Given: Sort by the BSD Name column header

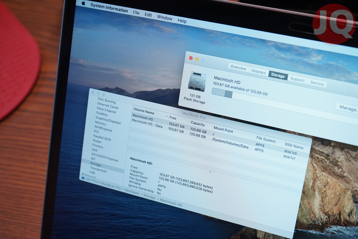Looking at the screenshot, I should [x=294, y=145].
